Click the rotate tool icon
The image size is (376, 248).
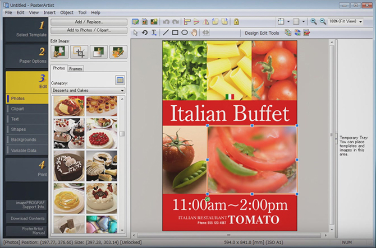[145, 32]
